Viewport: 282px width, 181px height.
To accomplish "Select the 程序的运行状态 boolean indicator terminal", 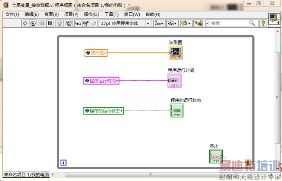I will tap(177, 110).
